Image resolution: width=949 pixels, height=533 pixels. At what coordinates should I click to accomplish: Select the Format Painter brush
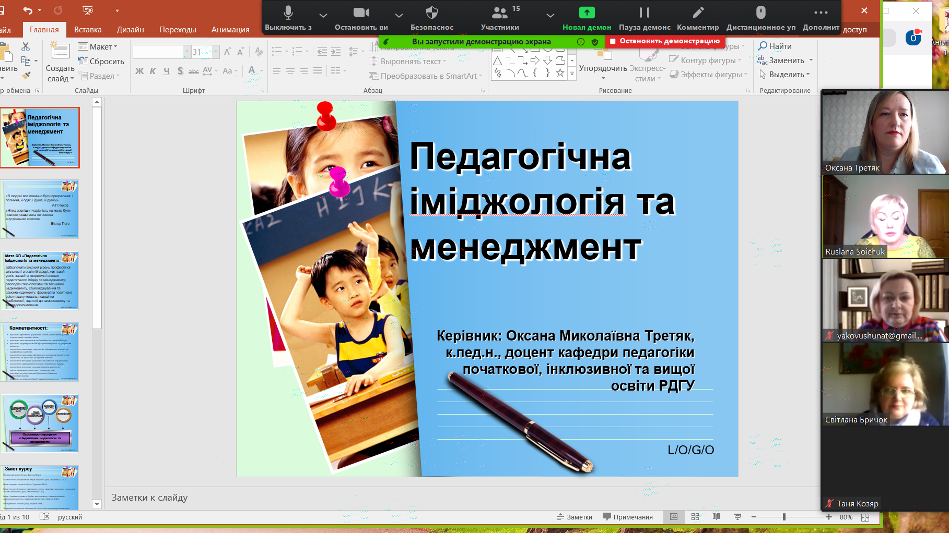pyautogui.click(x=26, y=76)
